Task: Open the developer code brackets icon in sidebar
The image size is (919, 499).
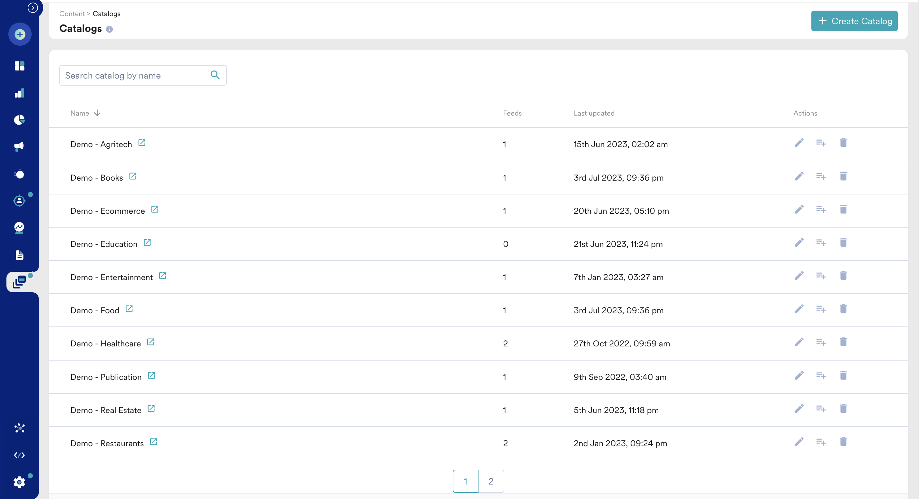Action: coord(19,455)
